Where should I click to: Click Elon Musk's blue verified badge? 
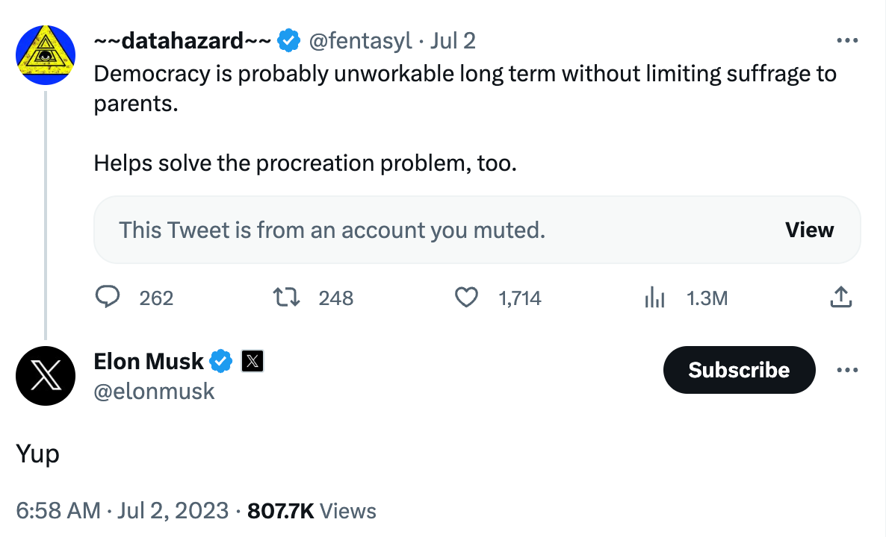click(x=220, y=362)
